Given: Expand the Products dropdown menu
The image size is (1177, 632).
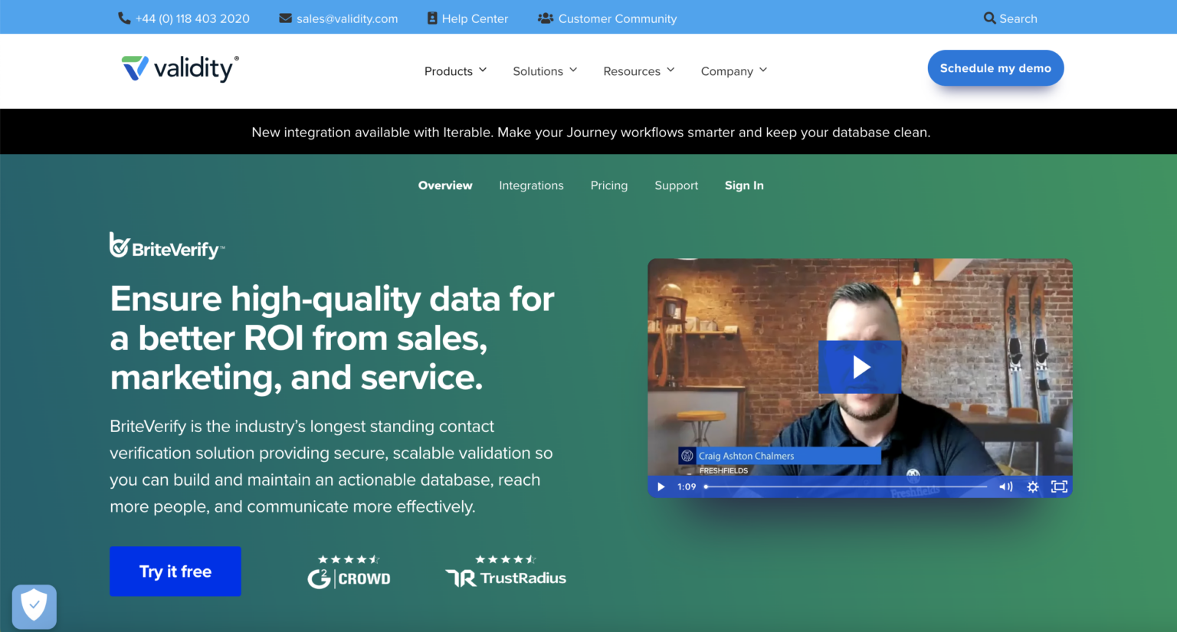Looking at the screenshot, I should click(x=455, y=71).
